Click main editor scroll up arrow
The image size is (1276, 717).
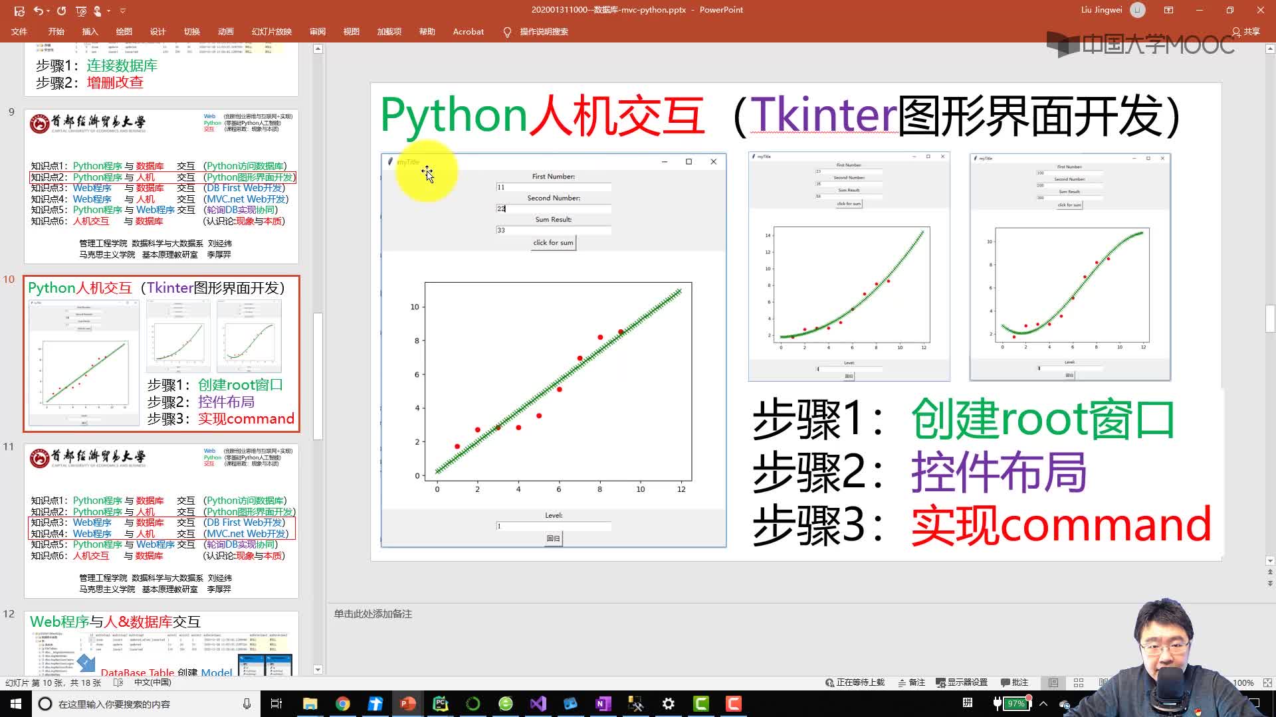coord(1270,48)
